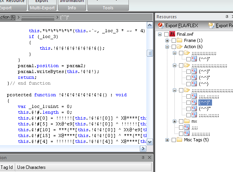Tick the mx folder checkbox
Viewport: 233px width, 172px height.
pyautogui.click(x=181, y=121)
